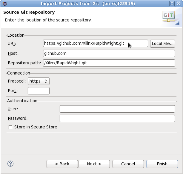Click the Store in Secure Store label
Viewport: 183px width, 174px height.
pos(36,127)
